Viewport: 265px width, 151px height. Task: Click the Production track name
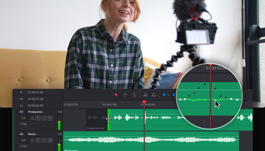click(x=35, y=112)
